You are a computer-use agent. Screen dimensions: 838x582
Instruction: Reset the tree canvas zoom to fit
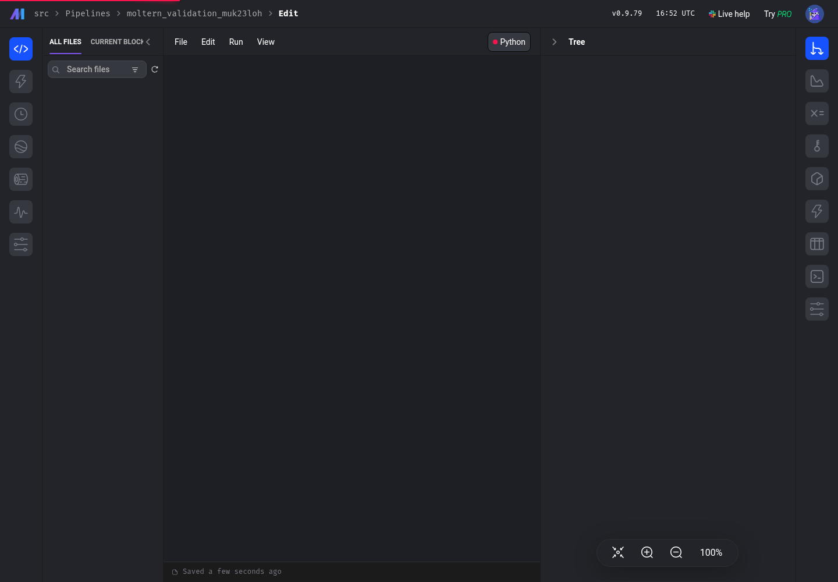[x=618, y=552]
